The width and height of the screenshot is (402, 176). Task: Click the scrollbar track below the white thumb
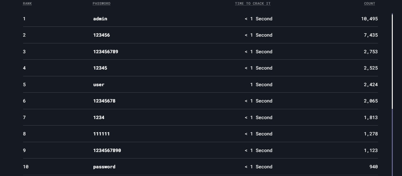point(392,142)
